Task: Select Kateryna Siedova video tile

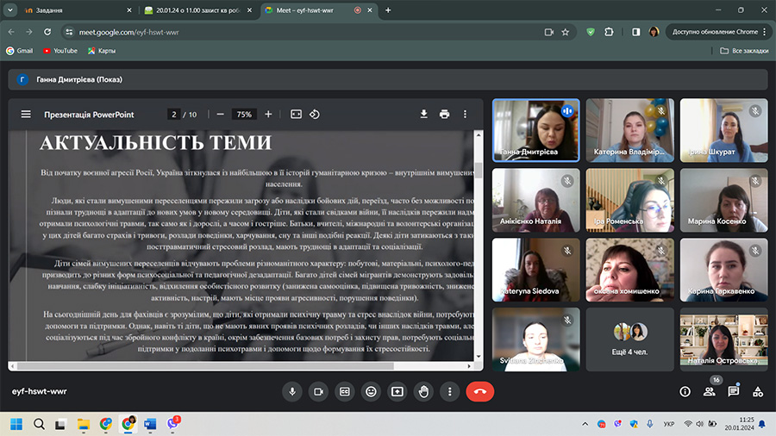Action: tap(536, 270)
